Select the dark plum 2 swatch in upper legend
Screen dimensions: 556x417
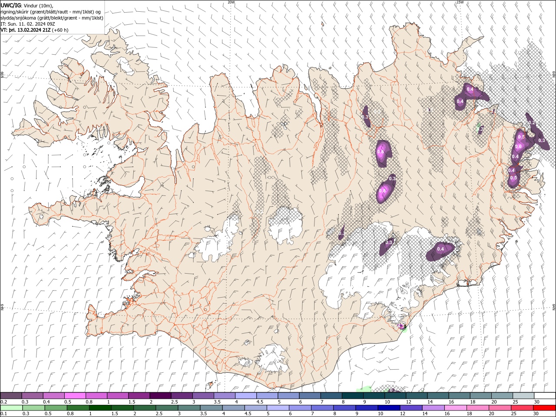160,396
